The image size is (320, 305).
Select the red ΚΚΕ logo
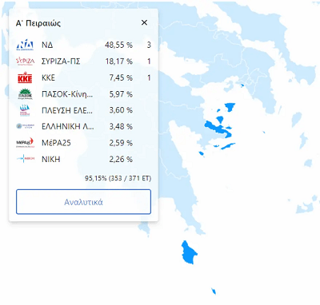click(25, 77)
